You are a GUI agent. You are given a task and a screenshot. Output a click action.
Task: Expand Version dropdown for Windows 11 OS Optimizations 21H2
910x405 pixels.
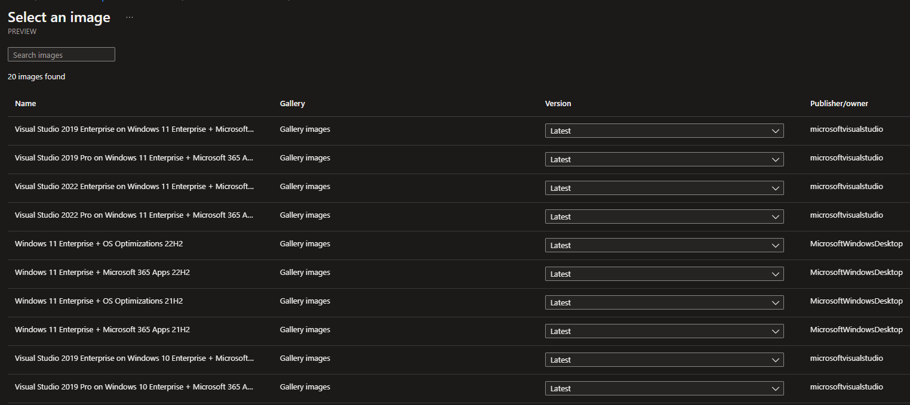coord(665,302)
